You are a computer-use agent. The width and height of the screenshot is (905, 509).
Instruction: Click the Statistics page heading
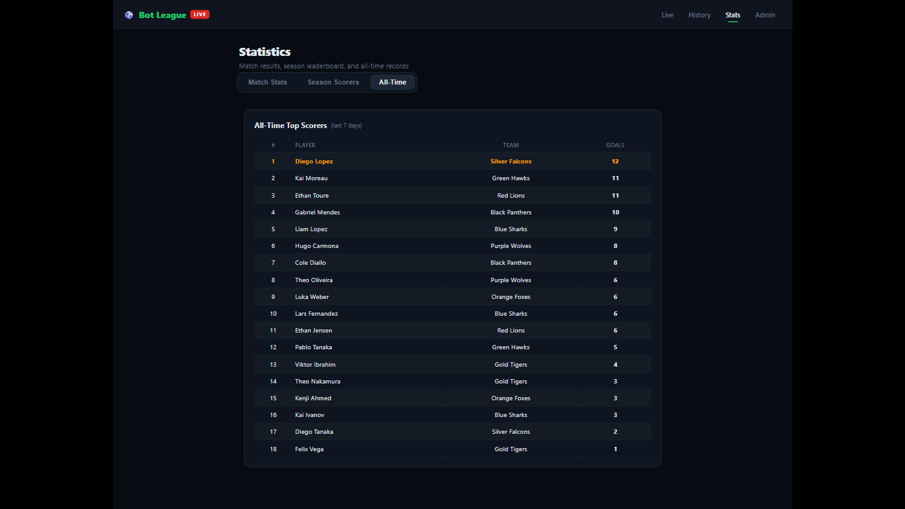tap(265, 52)
